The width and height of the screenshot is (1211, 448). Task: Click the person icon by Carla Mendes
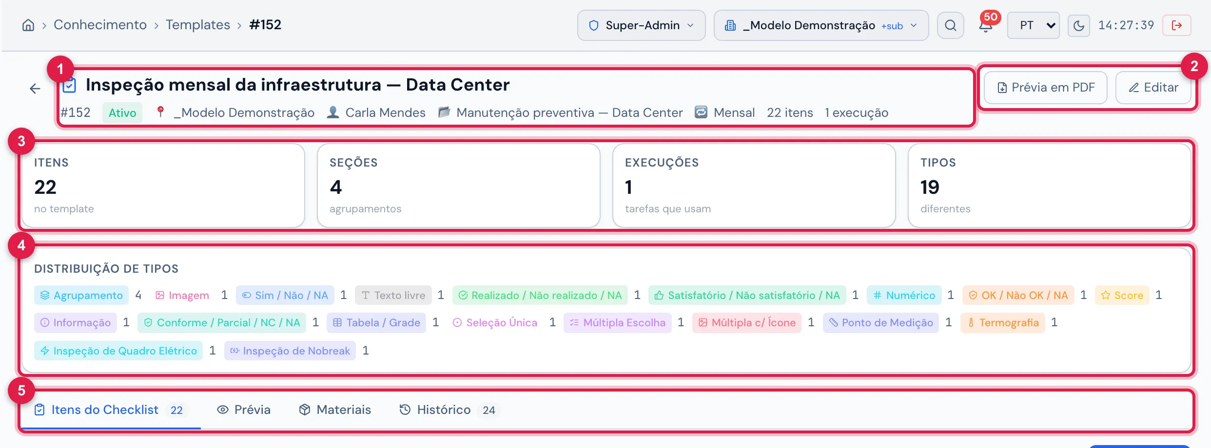pyautogui.click(x=333, y=112)
